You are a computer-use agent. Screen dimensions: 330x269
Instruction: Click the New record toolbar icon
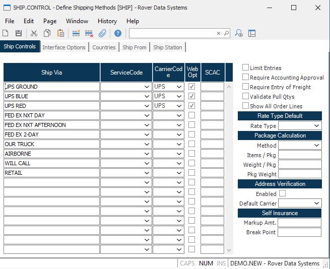click(x=6, y=33)
